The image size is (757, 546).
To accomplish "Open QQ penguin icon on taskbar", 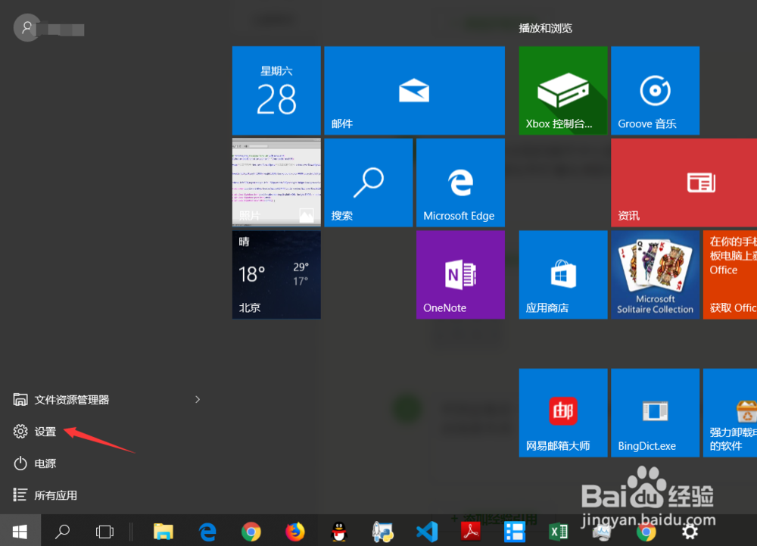I will point(339,532).
